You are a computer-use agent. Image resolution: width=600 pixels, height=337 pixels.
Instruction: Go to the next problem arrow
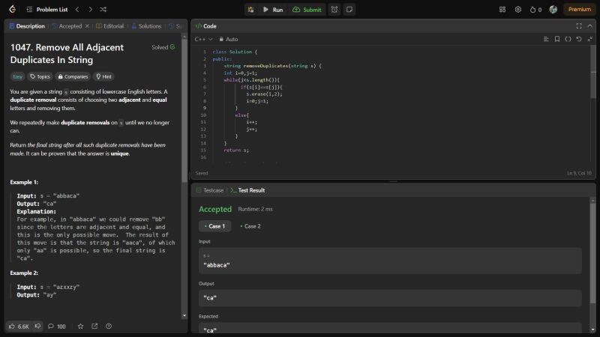(x=90, y=10)
